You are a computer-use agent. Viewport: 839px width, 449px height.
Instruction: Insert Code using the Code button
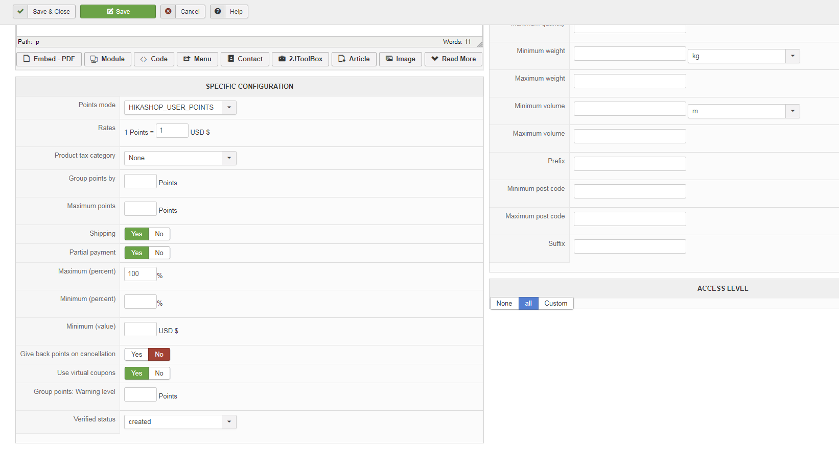click(x=154, y=59)
